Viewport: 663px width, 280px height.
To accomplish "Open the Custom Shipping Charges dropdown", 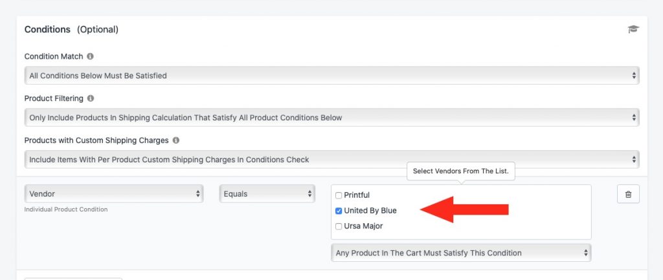I will click(x=331, y=160).
